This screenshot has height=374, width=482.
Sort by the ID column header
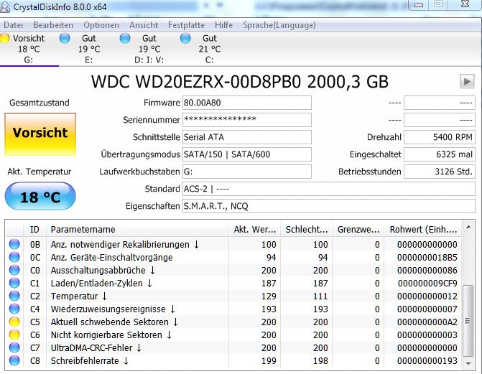(34, 230)
